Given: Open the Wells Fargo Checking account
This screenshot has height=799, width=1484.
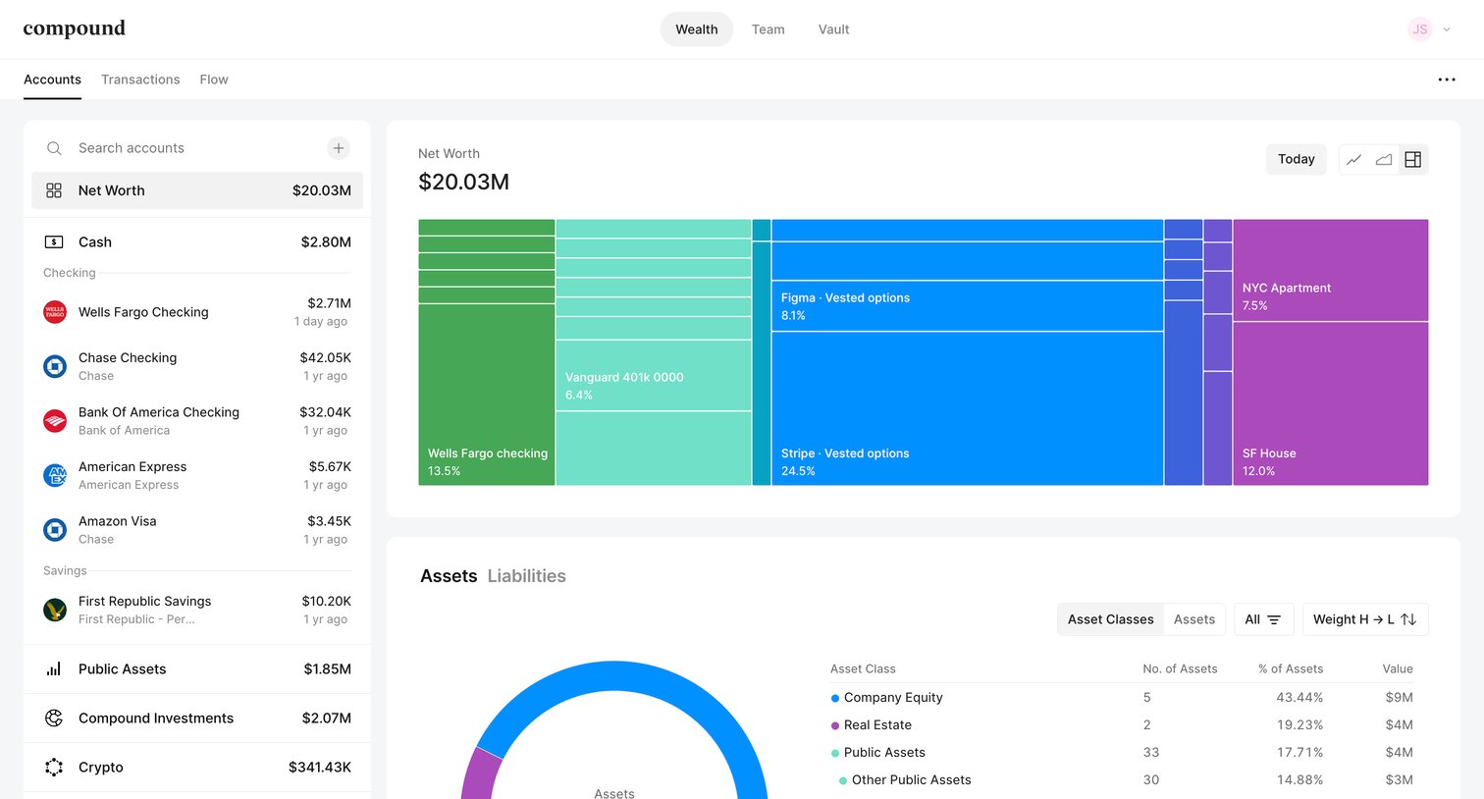Looking at the screenshot, I should [x=197, y=312].
